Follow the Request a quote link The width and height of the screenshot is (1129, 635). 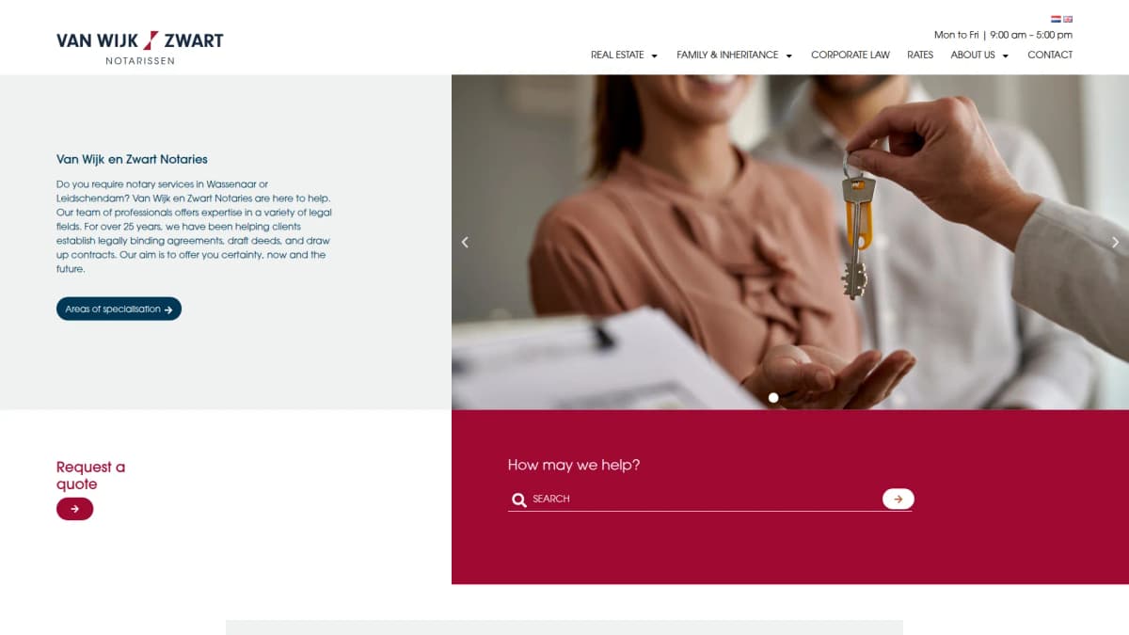[90, 475]
